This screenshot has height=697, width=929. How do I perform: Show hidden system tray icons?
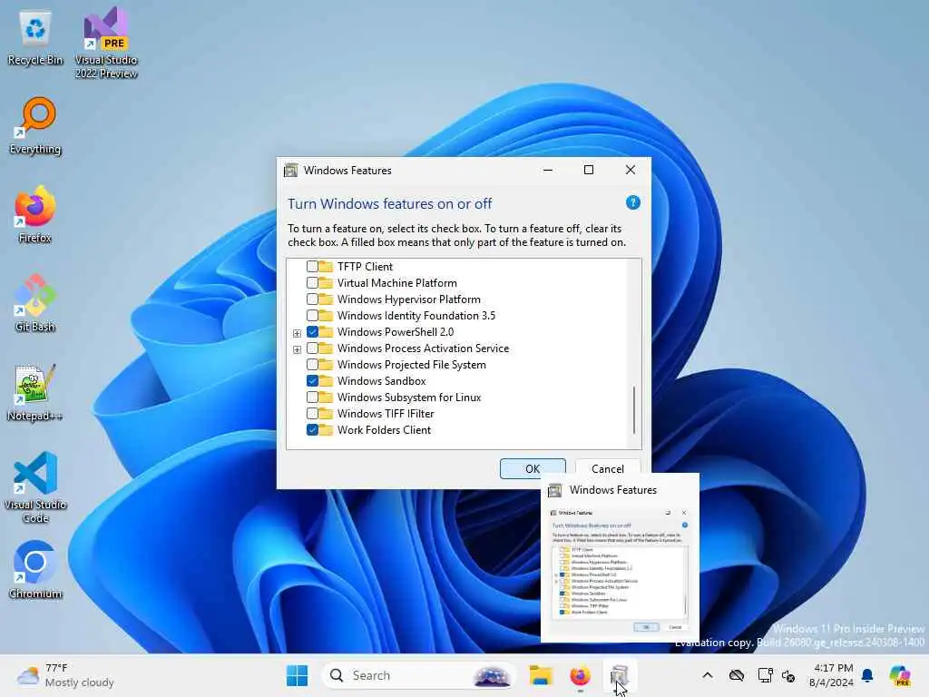coord(708,675)
